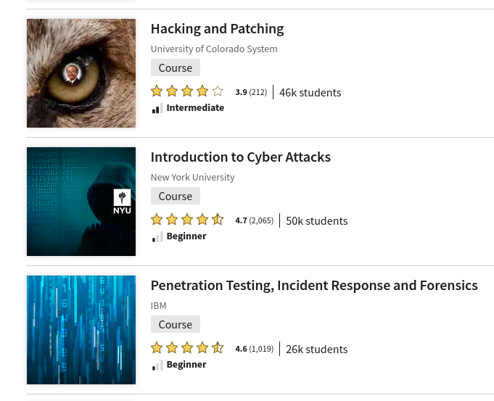
Task: Click the Course badge under IBM
Action: pos(175,325)
